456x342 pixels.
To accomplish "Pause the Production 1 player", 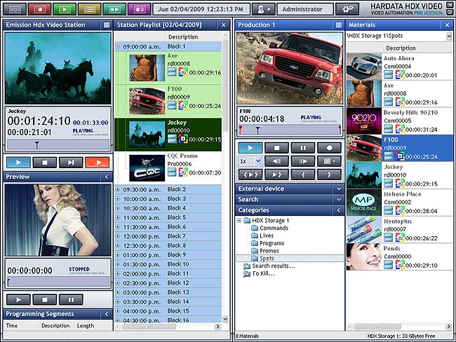I will click(x=303, y=148).
